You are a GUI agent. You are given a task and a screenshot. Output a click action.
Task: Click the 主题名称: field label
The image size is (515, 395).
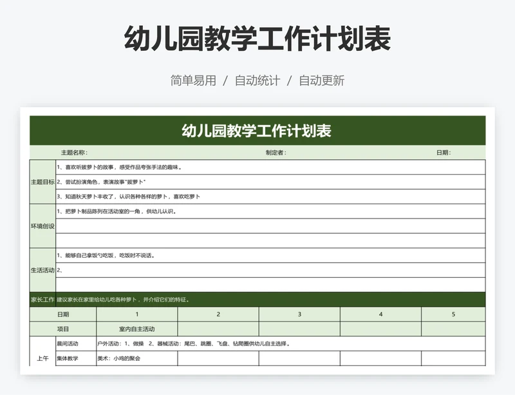[74, 153]
